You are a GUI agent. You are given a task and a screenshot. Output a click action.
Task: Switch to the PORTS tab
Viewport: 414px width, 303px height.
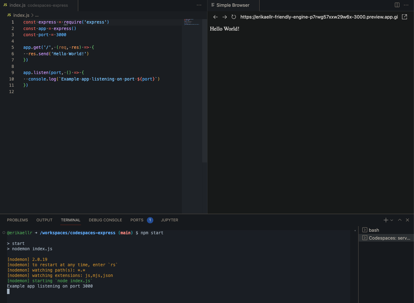pos(137,220)
